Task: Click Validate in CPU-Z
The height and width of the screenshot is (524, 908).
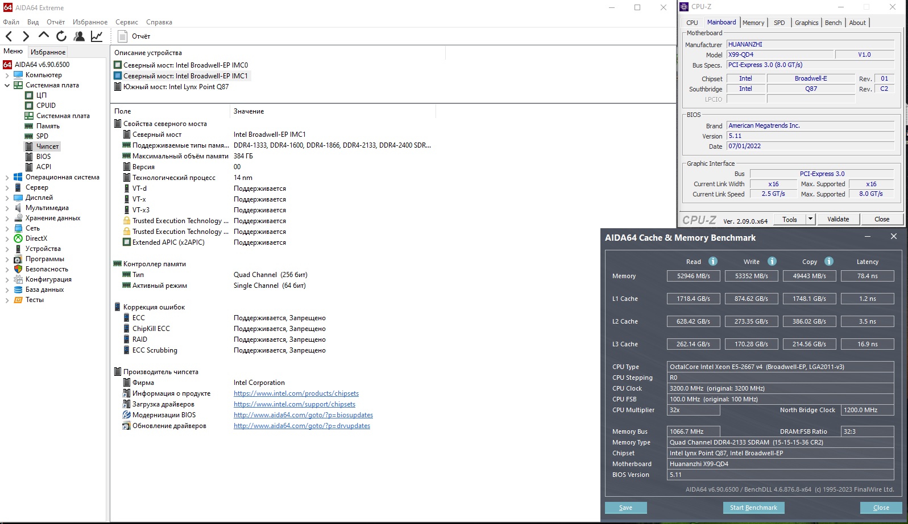Action: [x=838, y=219]
